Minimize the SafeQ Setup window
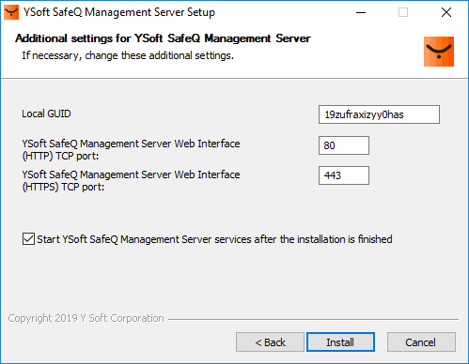 (x=361, y=12)
